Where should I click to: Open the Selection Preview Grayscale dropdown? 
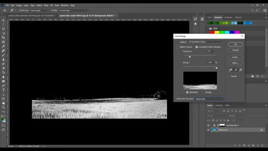pos(210,99)
